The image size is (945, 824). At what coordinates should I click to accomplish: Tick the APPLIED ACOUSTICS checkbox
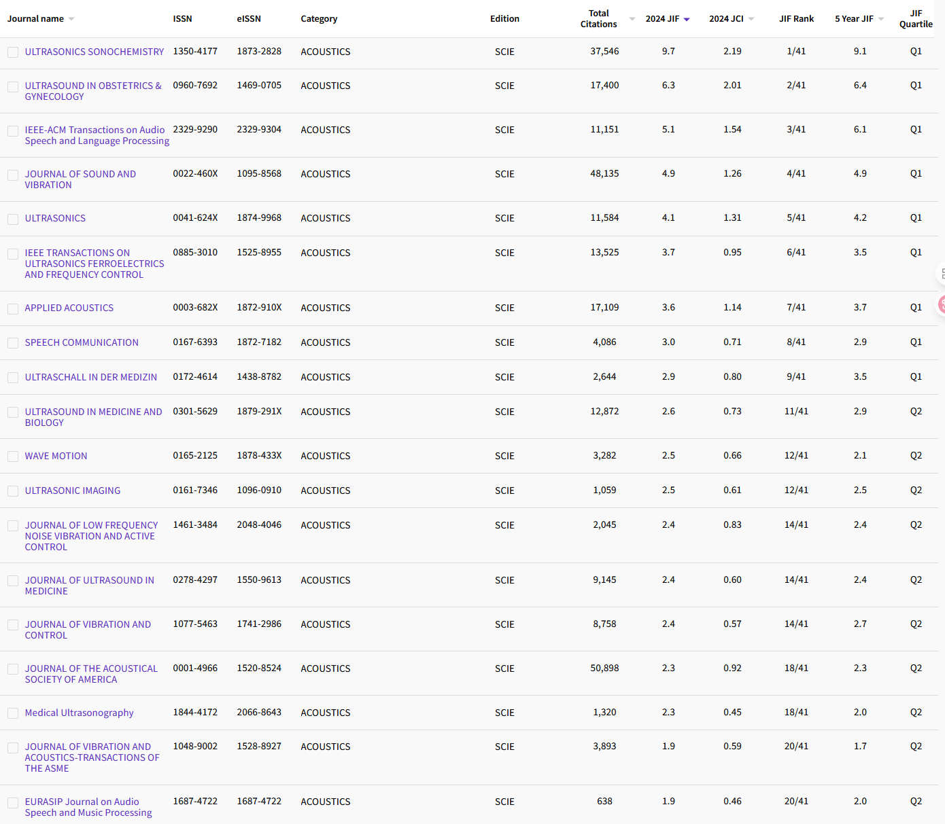coord(13,309)
